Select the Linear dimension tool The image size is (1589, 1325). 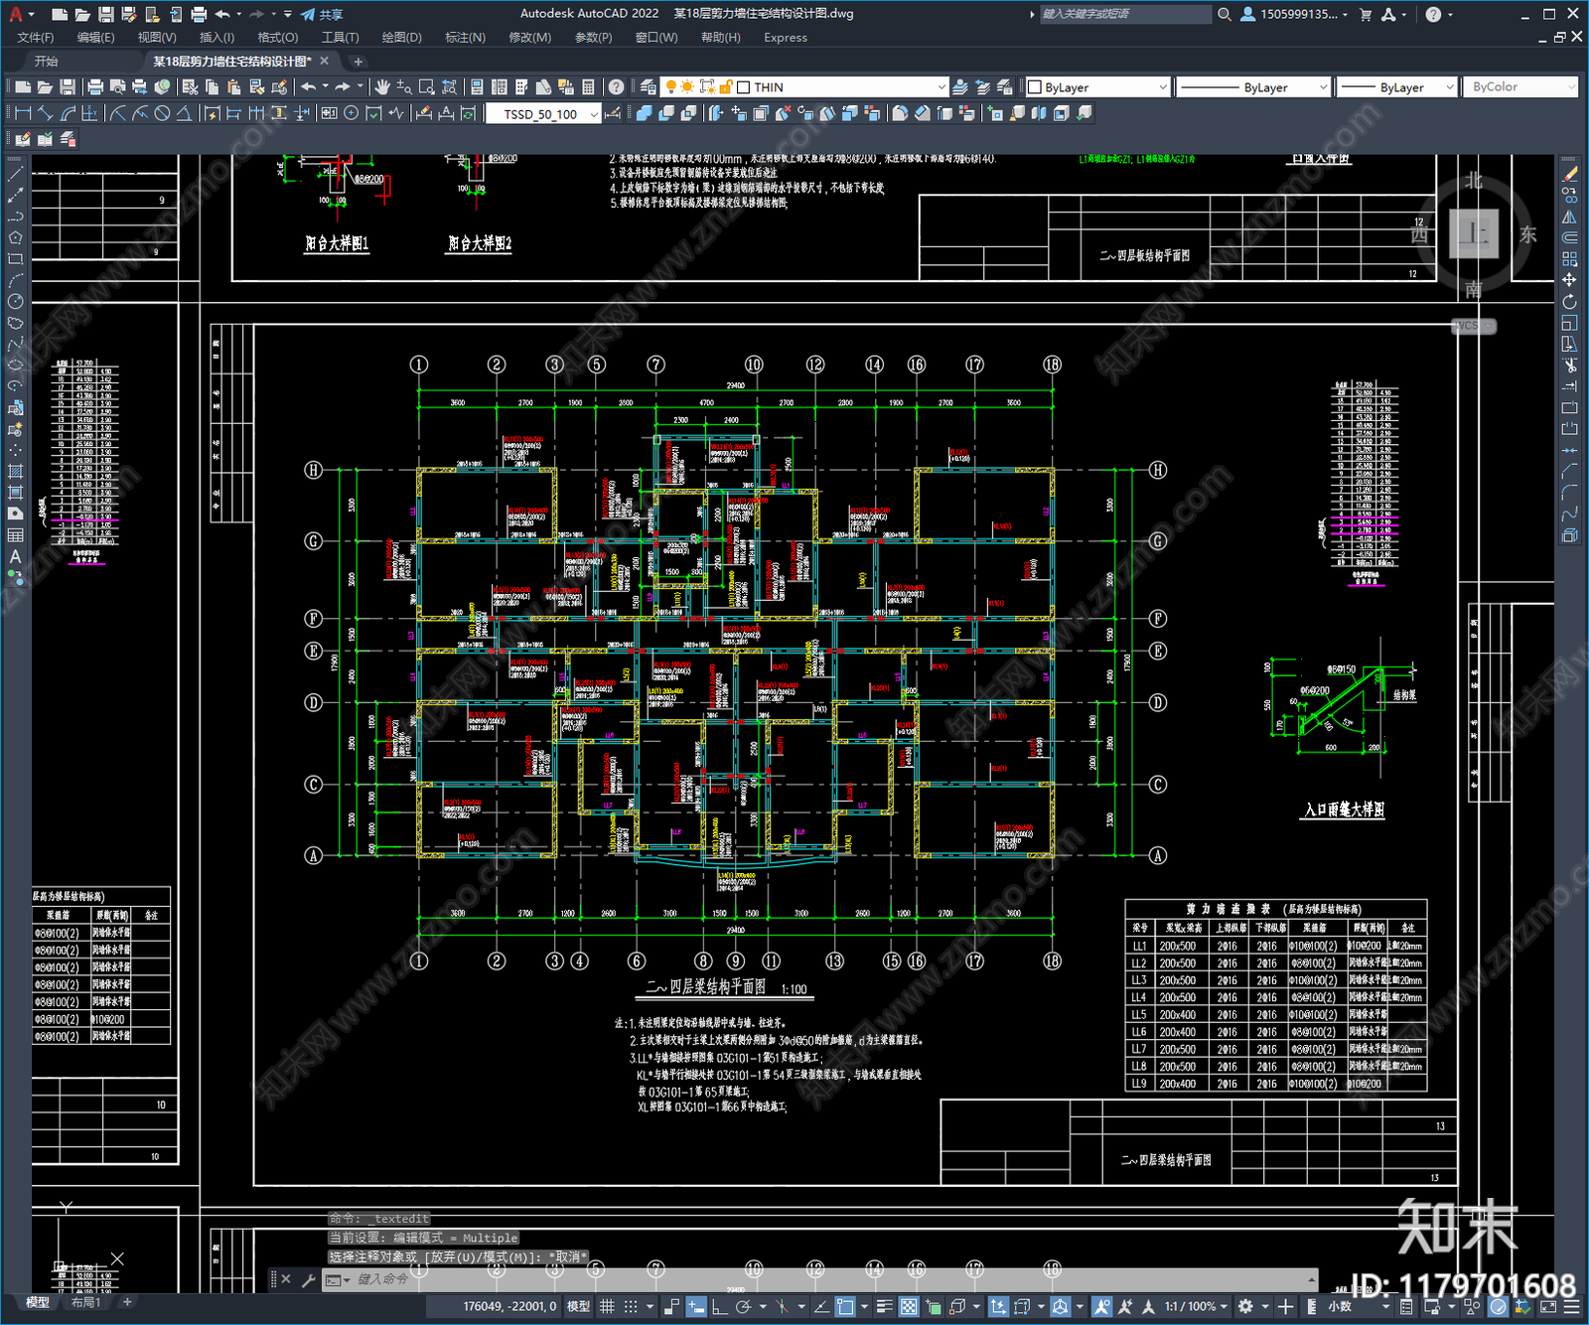23,113
